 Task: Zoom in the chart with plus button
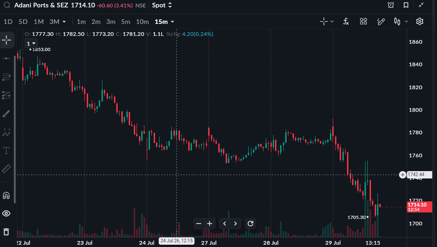210,224
